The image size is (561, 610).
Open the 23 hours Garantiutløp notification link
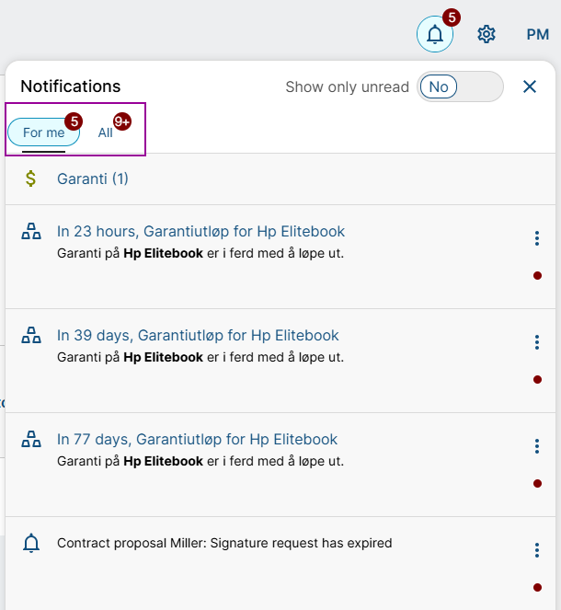pyautogui.click(x=200, y=232)
